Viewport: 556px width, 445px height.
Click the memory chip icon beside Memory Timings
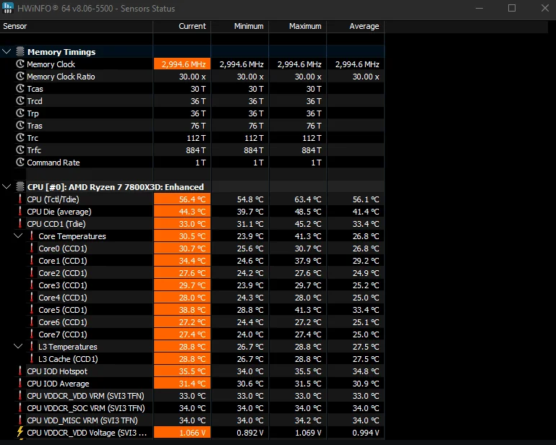[x=20, y=52]
